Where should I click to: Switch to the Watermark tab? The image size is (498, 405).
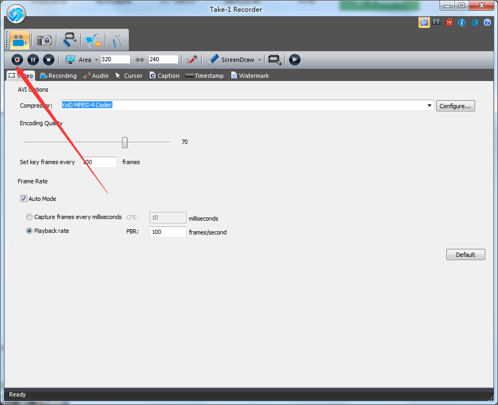coord(250,76)
